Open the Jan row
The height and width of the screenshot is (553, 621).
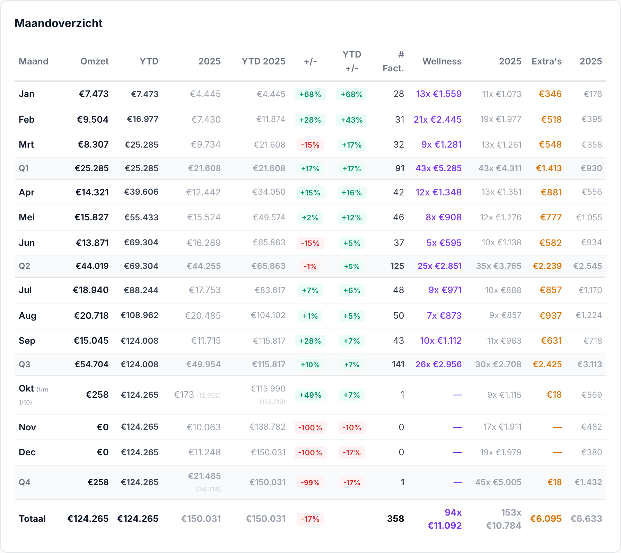click(310, 94)
